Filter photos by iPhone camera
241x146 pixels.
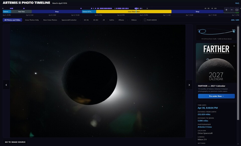tap(121, 20)
